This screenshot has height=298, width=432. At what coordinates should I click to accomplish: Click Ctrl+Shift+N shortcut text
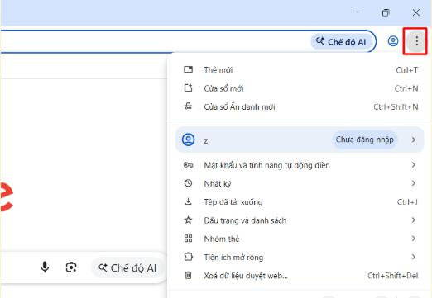(396, 106)
